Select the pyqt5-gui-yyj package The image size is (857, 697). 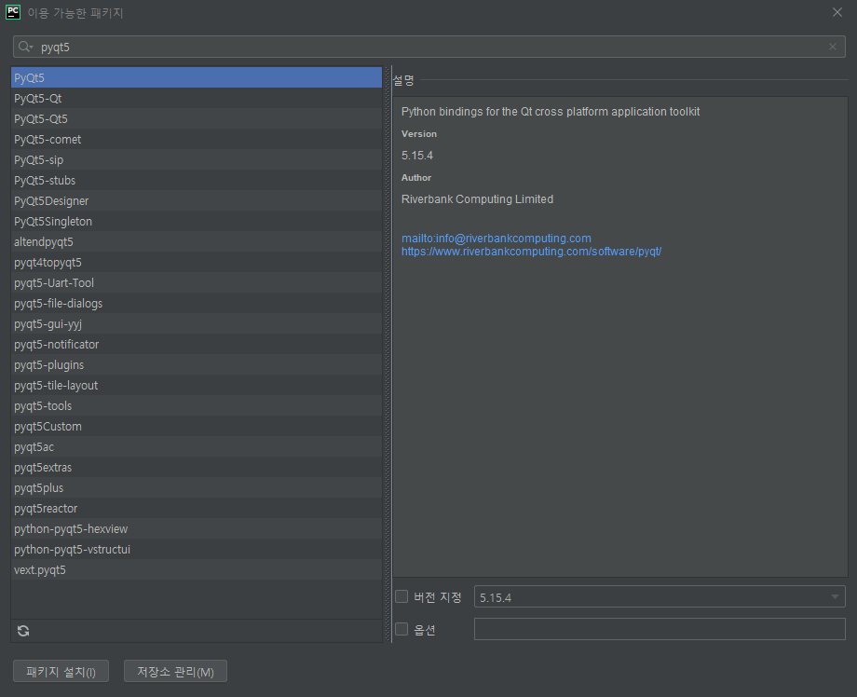coord(197,323)
